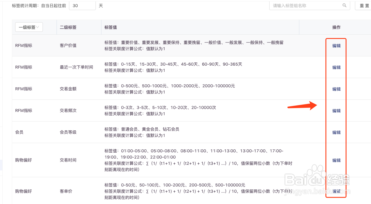Click the statistics period days input showing 30
The image size is (371, 204).
coord(82,5)
